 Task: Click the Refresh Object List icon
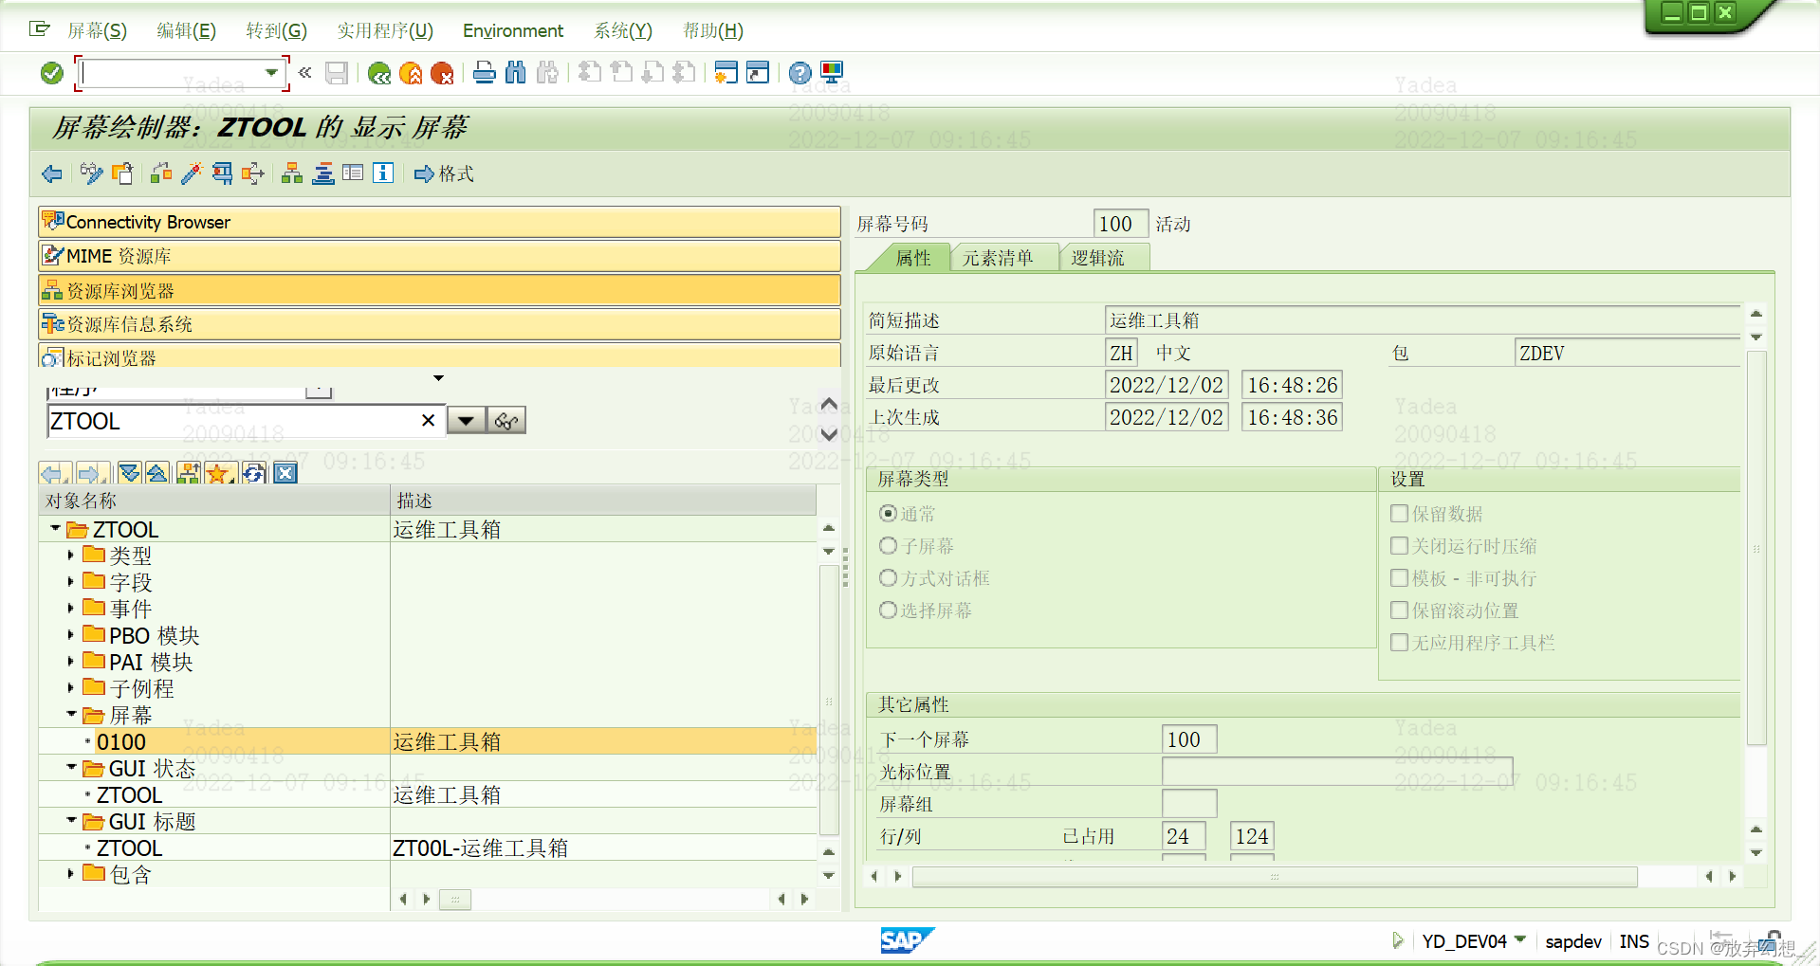click(x=254, y=473)
